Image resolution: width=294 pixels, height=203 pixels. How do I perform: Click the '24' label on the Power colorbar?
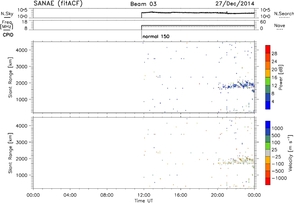pyautogui.click(x=274, y=62)
